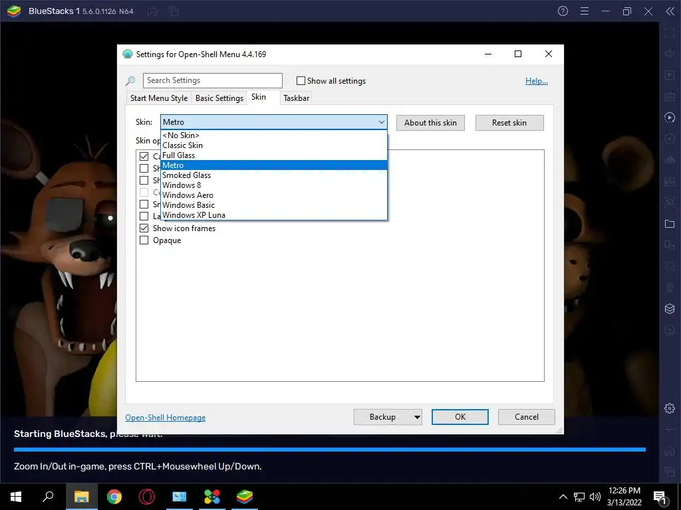Choose Windows XP Luna from skin list
Screen dimensions: 681x510
pos(273,215)
